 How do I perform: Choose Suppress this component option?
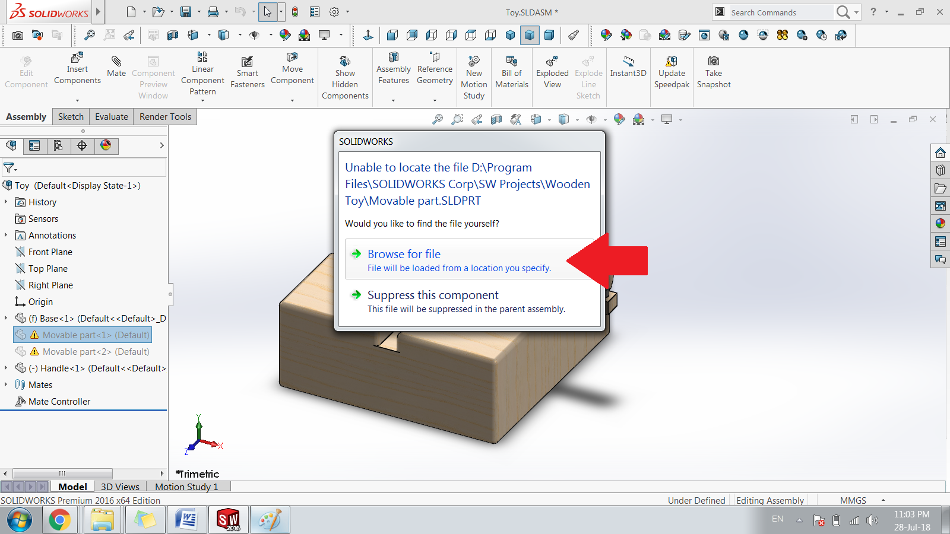pos(432,295)
